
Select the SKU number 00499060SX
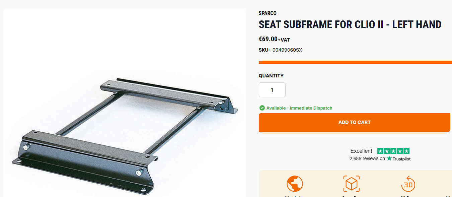tap(287, 50)
